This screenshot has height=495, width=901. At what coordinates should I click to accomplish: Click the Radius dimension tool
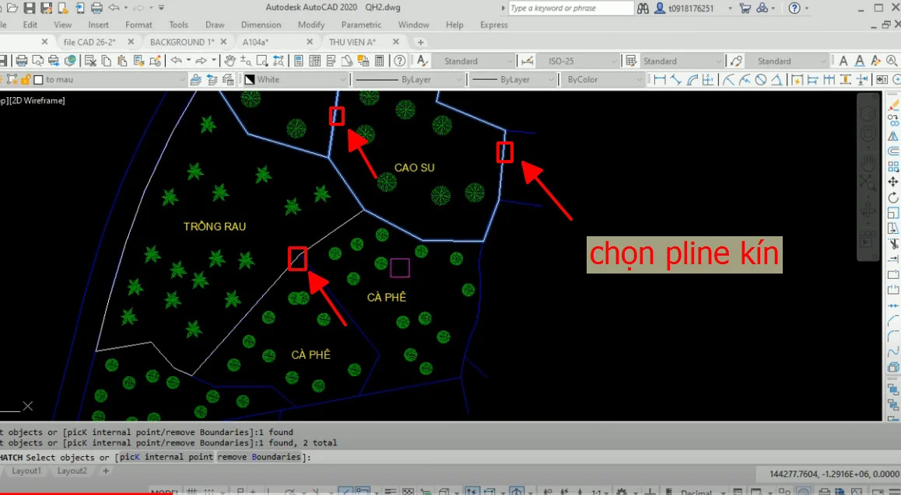pyautogui.click(x=728, y=80)
